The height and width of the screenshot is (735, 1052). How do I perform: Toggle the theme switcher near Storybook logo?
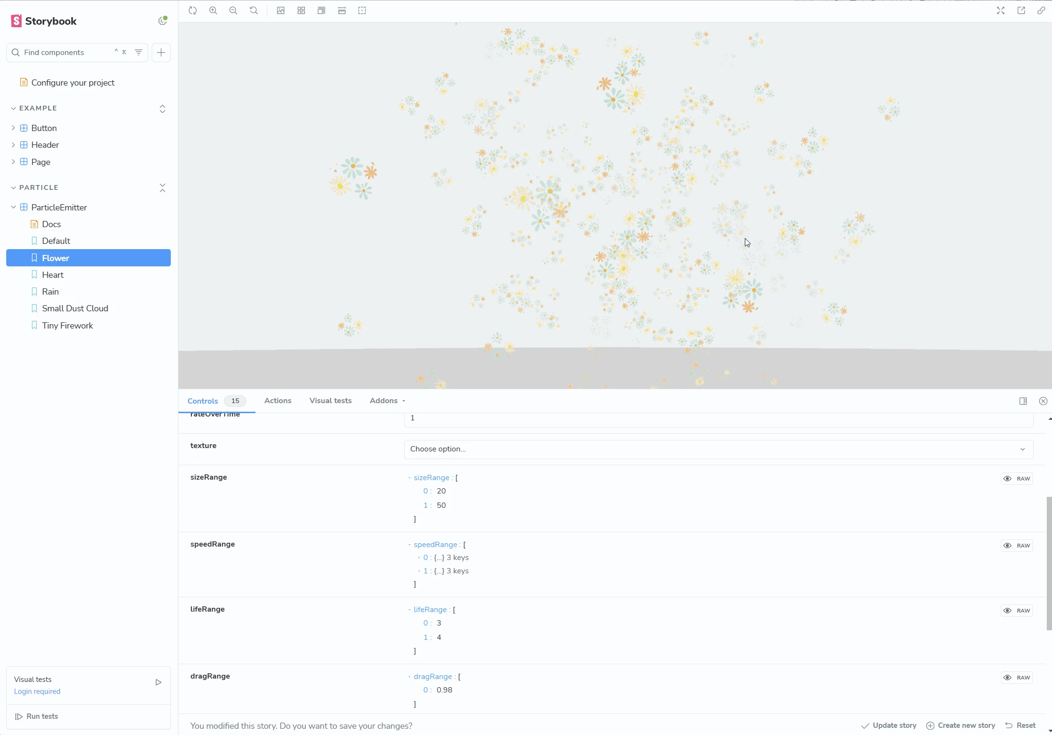162,21
